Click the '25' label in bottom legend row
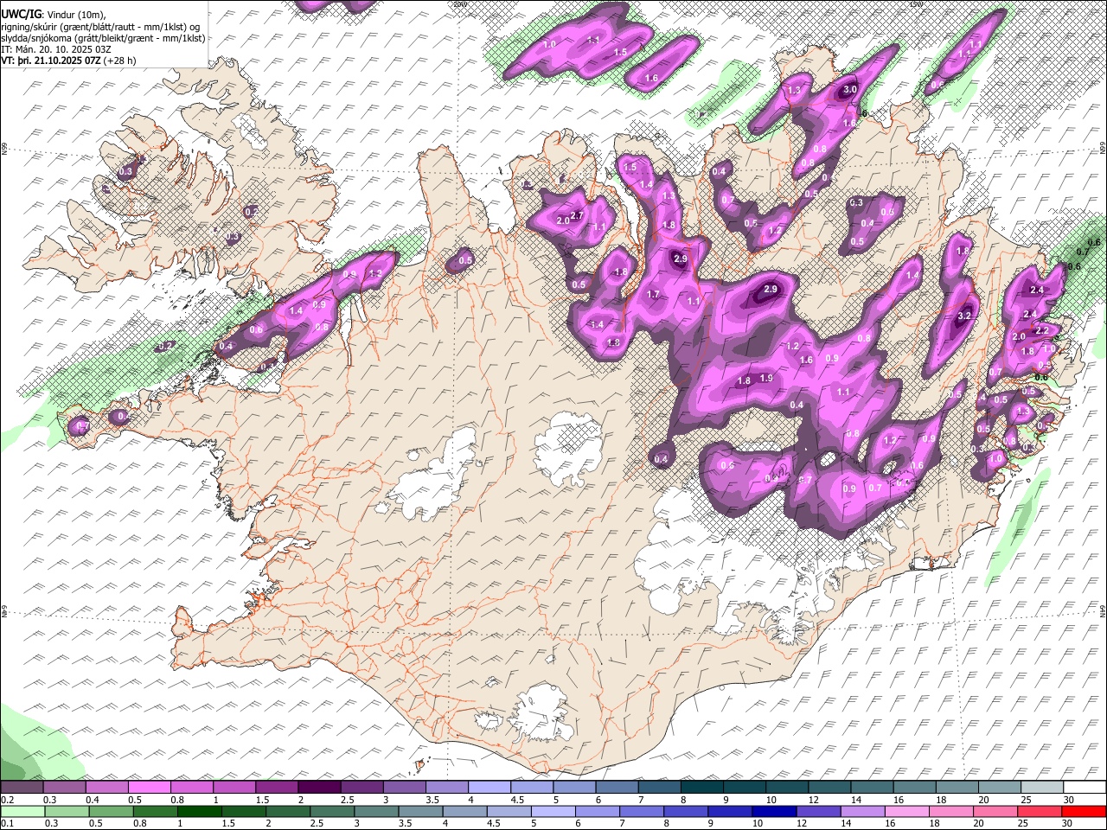 pyautogui.click(x=1024, y=823)
